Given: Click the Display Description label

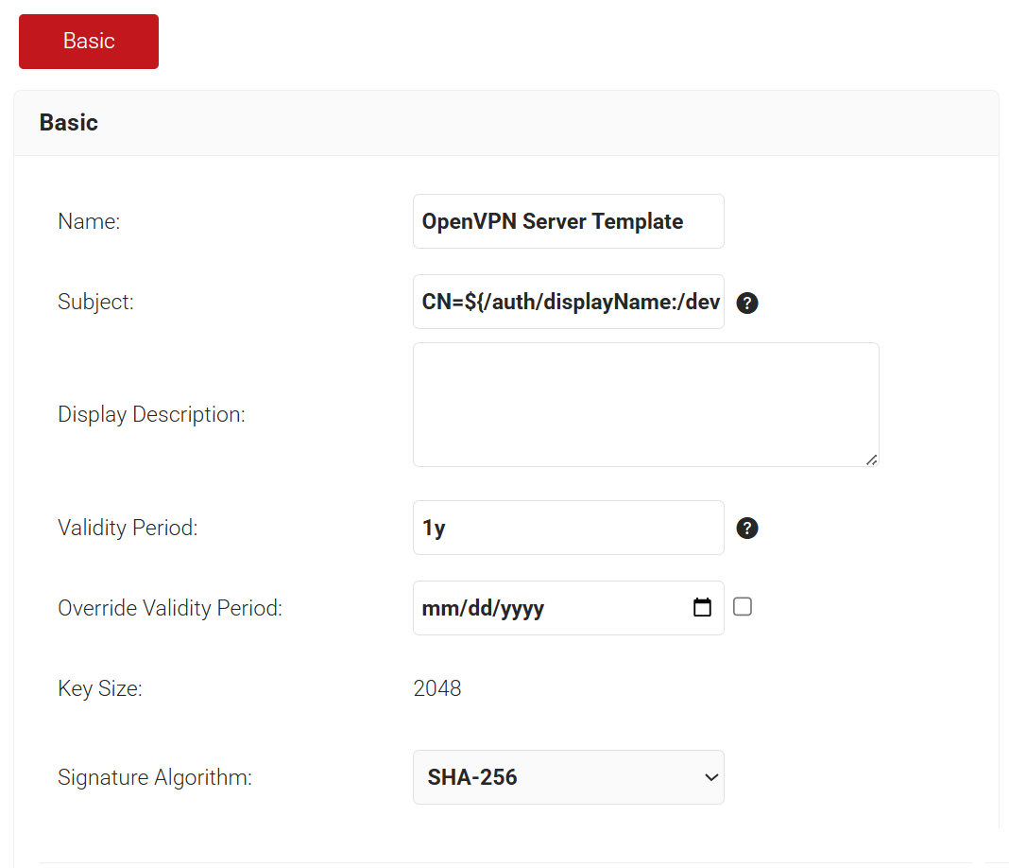Looking at the screenshot, I should [x=151, y=414].
